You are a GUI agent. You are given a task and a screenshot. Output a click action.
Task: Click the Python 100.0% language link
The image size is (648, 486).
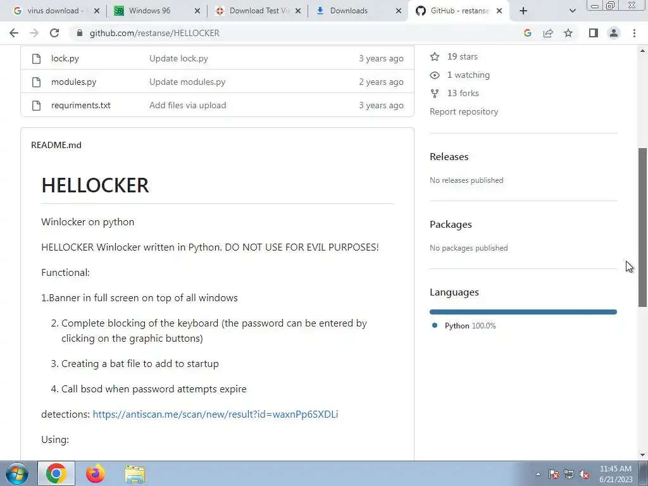pos(470,326)
